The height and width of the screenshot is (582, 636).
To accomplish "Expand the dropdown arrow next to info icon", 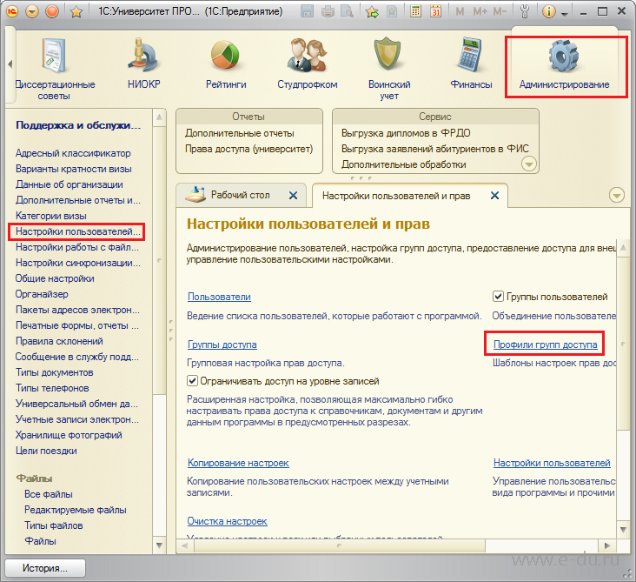I will click(564, 13).
